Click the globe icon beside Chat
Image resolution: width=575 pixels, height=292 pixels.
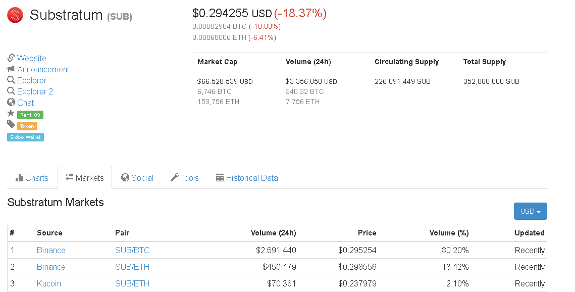coord(11,103)
